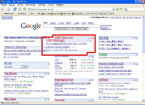Remove the Reuters Oddly Enough module
Screen dimensions: 145x105
click(x=137, y=64)
